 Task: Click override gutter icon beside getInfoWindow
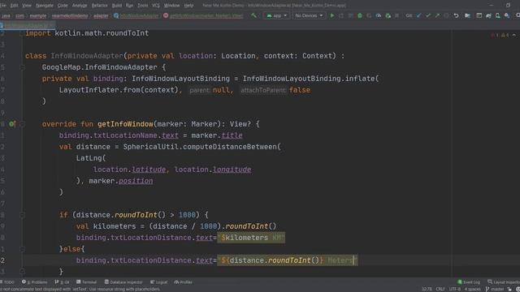pos(12,124)
